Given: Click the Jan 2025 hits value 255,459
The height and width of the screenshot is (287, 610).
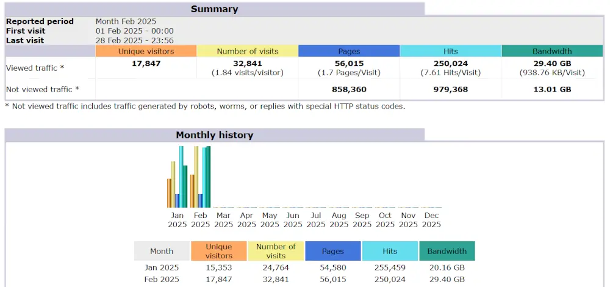Looking at the screenshot, I should pyautogui.click(x=390, y=267).
